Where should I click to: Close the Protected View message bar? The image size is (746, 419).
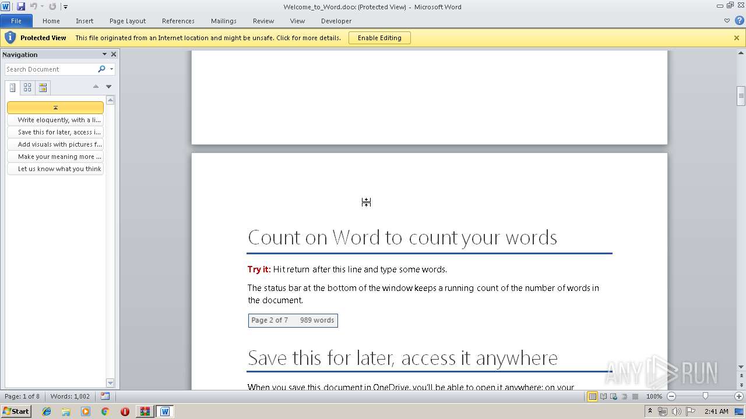737,38
